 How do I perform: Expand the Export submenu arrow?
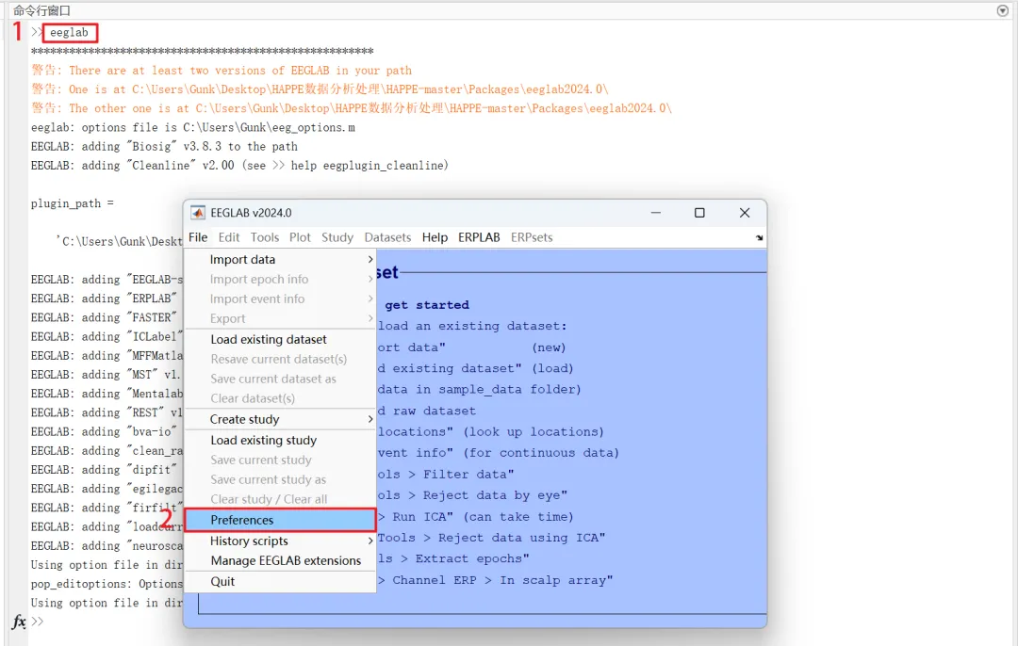pyautogui.click(x=370, y=318)
